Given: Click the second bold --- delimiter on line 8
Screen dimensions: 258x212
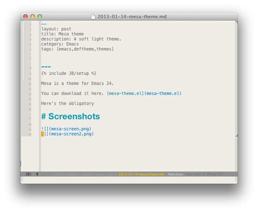Looking at the screenshot, I should [x=46, y=67].
